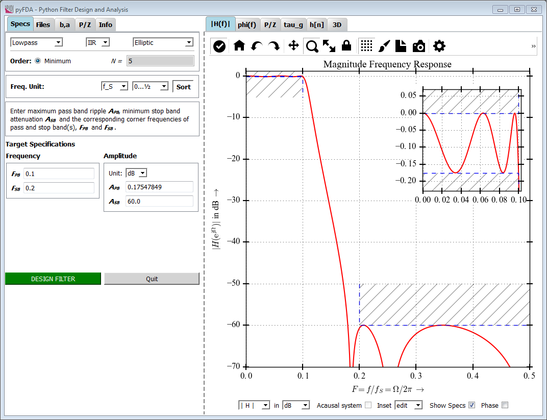The width and height of the screenshot is (547, 420).
Task: Toggle the lock zoom padlock icon
Action: tap(346, 45)
